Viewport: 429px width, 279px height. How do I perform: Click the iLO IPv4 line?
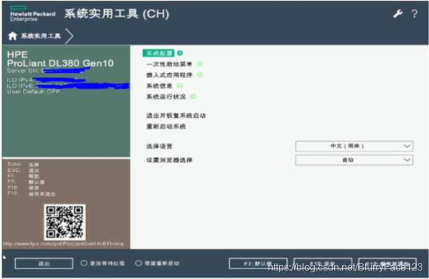[x=46, y=80]
